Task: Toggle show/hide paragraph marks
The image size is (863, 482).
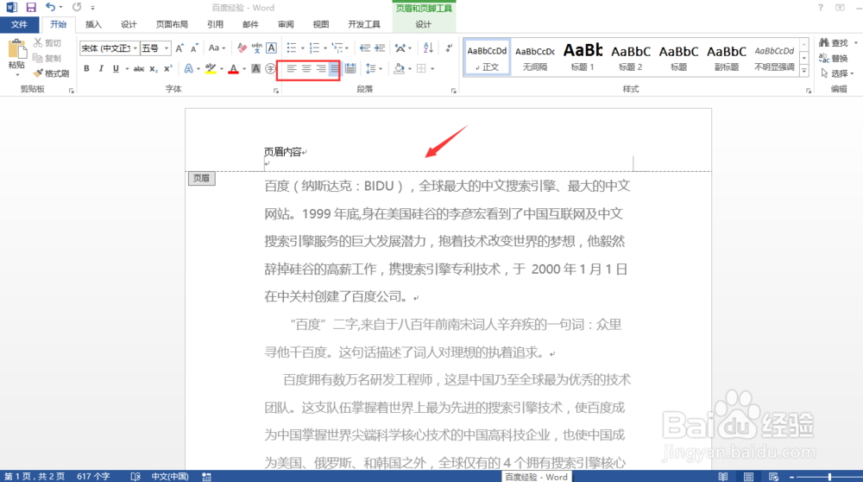Action: coord(449,48)
